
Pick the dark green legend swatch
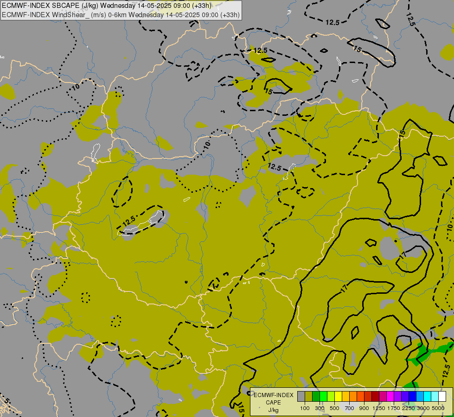tap(316, 397)
